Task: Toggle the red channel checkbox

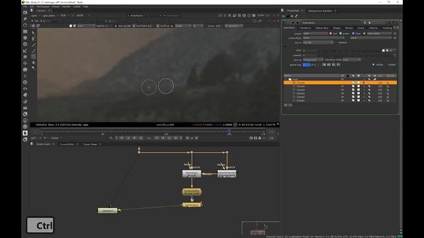Action: (x=331, y=34)
